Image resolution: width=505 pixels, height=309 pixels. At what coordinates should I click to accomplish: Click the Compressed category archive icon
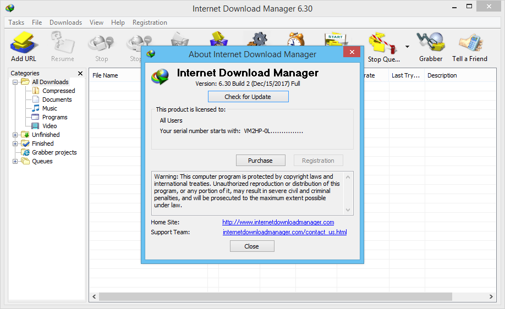[x=36, y=91]
